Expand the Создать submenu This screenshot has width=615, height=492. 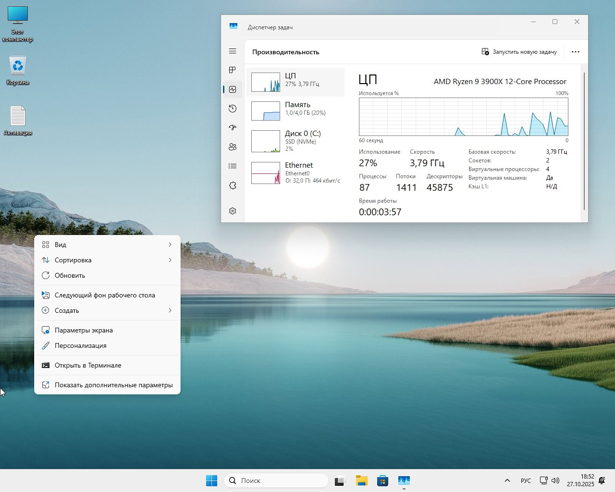(x=107, y=310)
